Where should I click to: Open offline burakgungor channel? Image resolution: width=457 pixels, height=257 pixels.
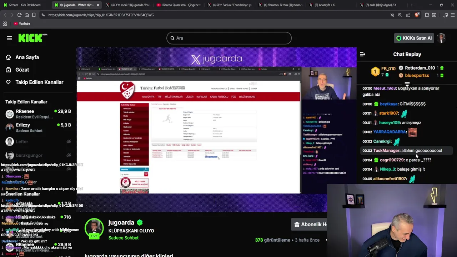[38, 155]
